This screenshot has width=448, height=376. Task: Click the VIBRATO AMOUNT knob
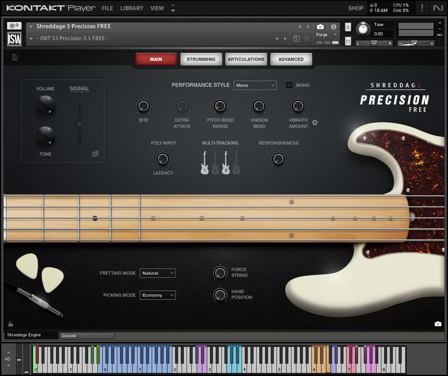click(298, 106)
